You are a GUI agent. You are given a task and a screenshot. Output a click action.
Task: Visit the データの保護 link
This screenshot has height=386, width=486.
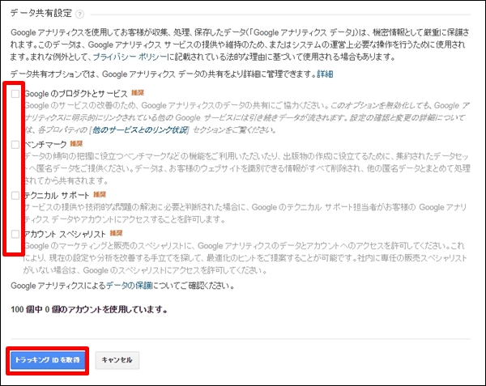(130, 286)
